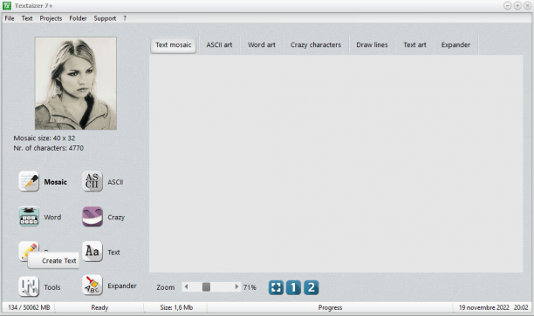
Task: Click the zoom slider handle
Action: [206, 287]
